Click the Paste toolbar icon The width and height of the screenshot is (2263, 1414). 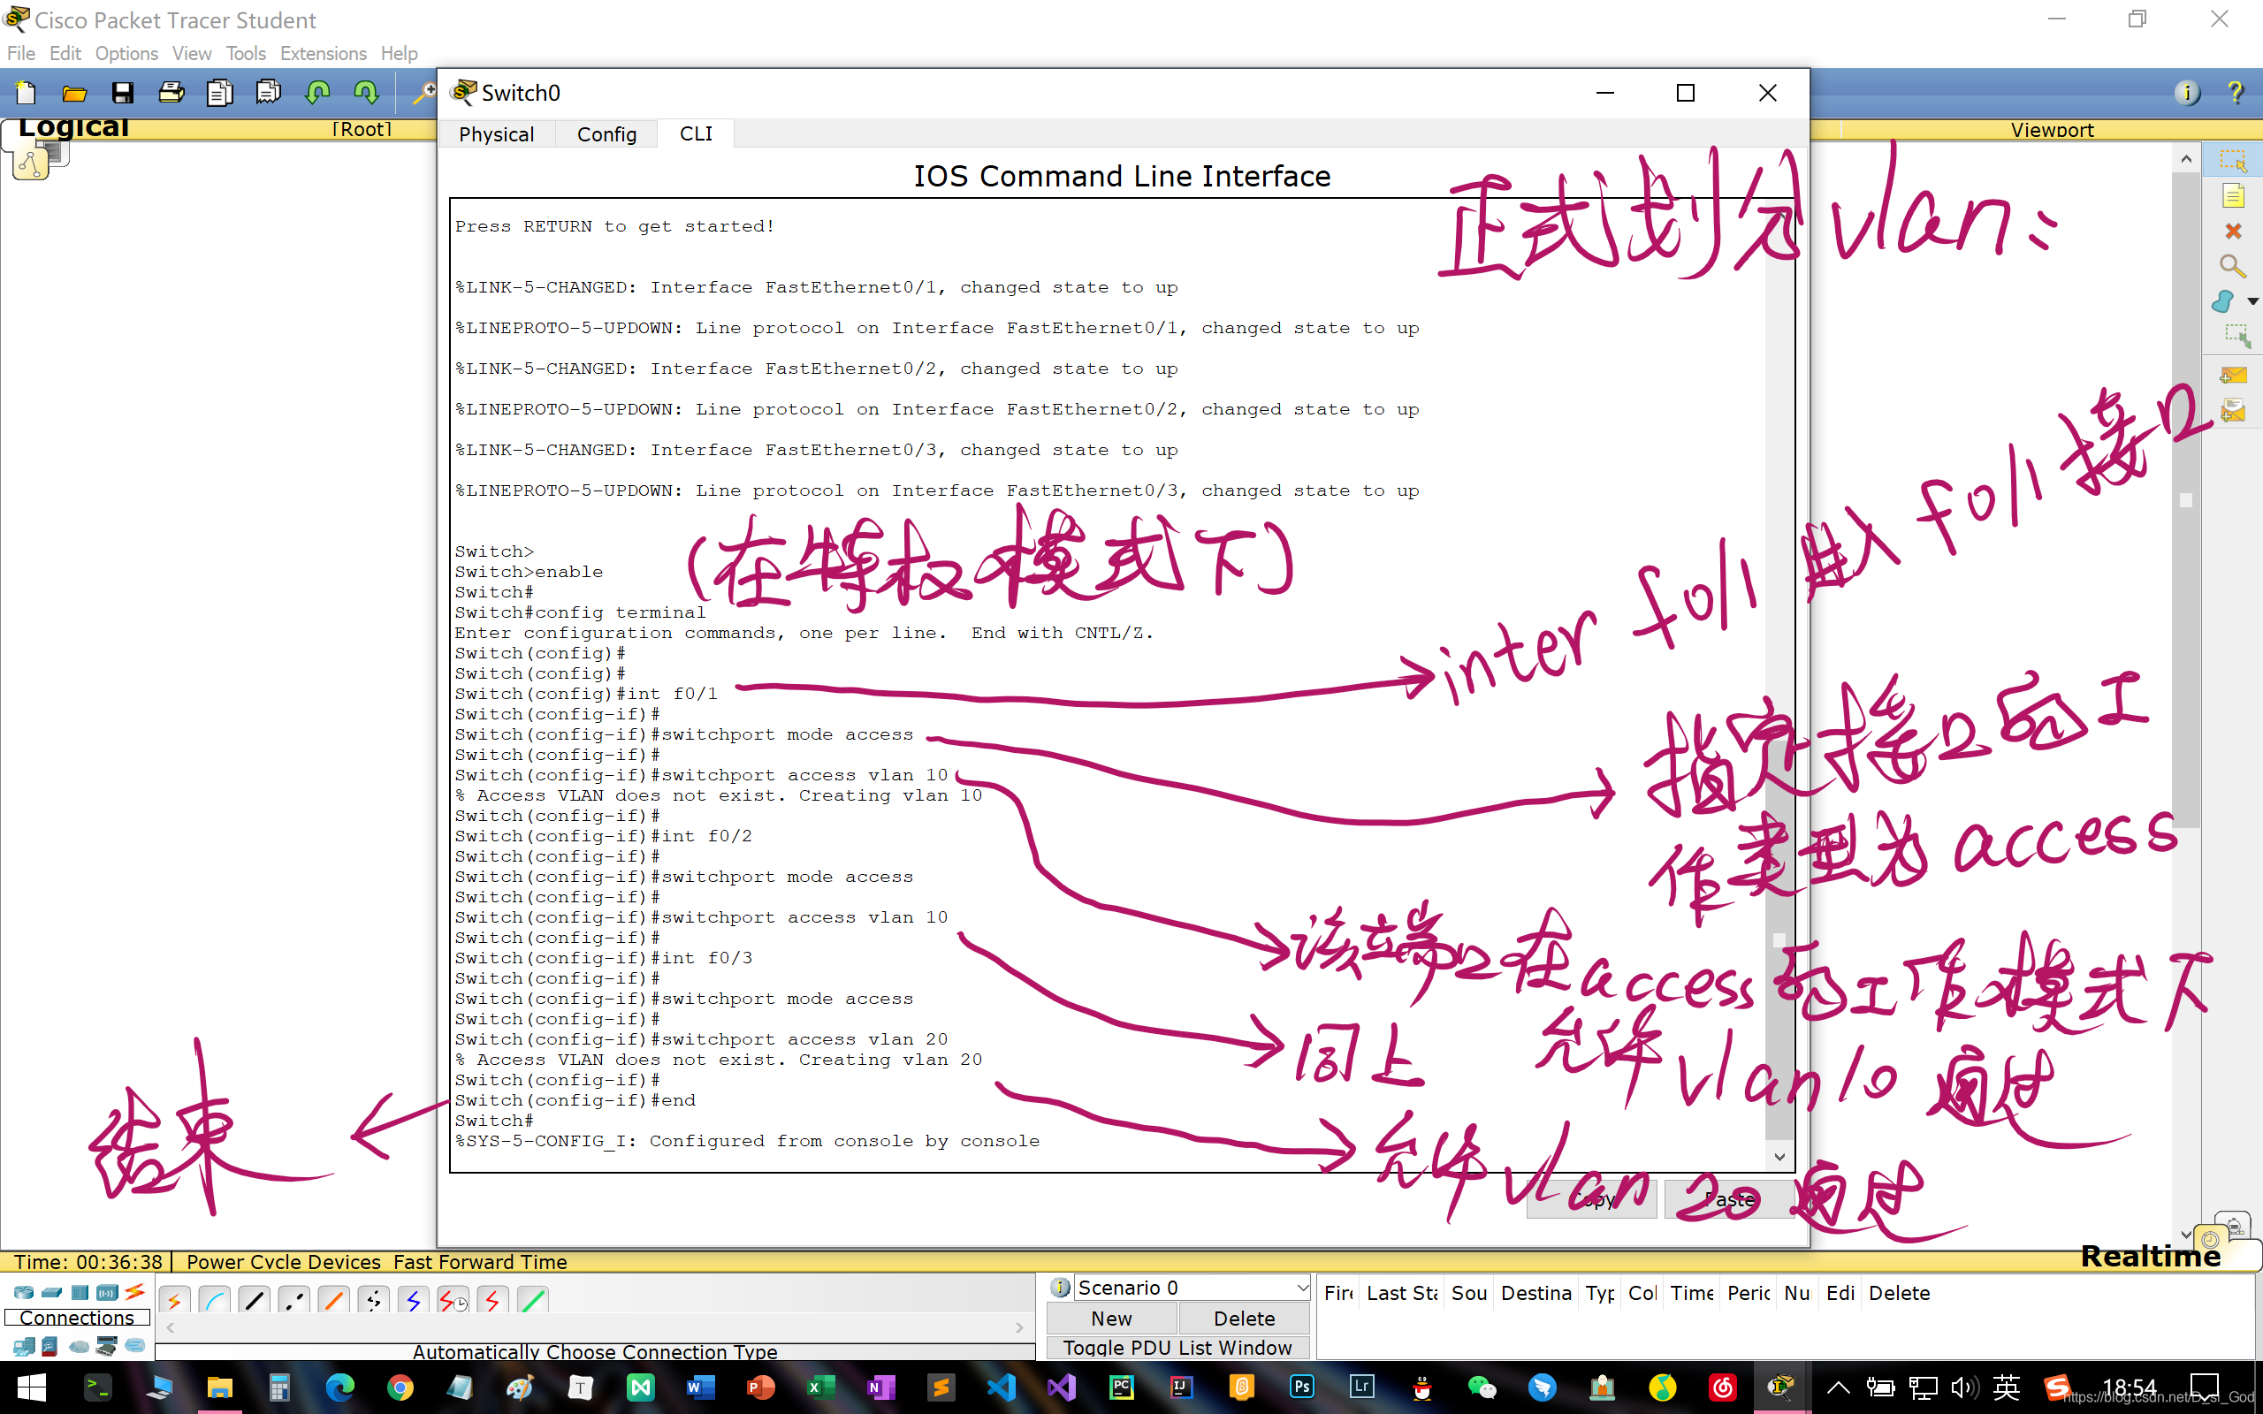[x=269, y=93]
